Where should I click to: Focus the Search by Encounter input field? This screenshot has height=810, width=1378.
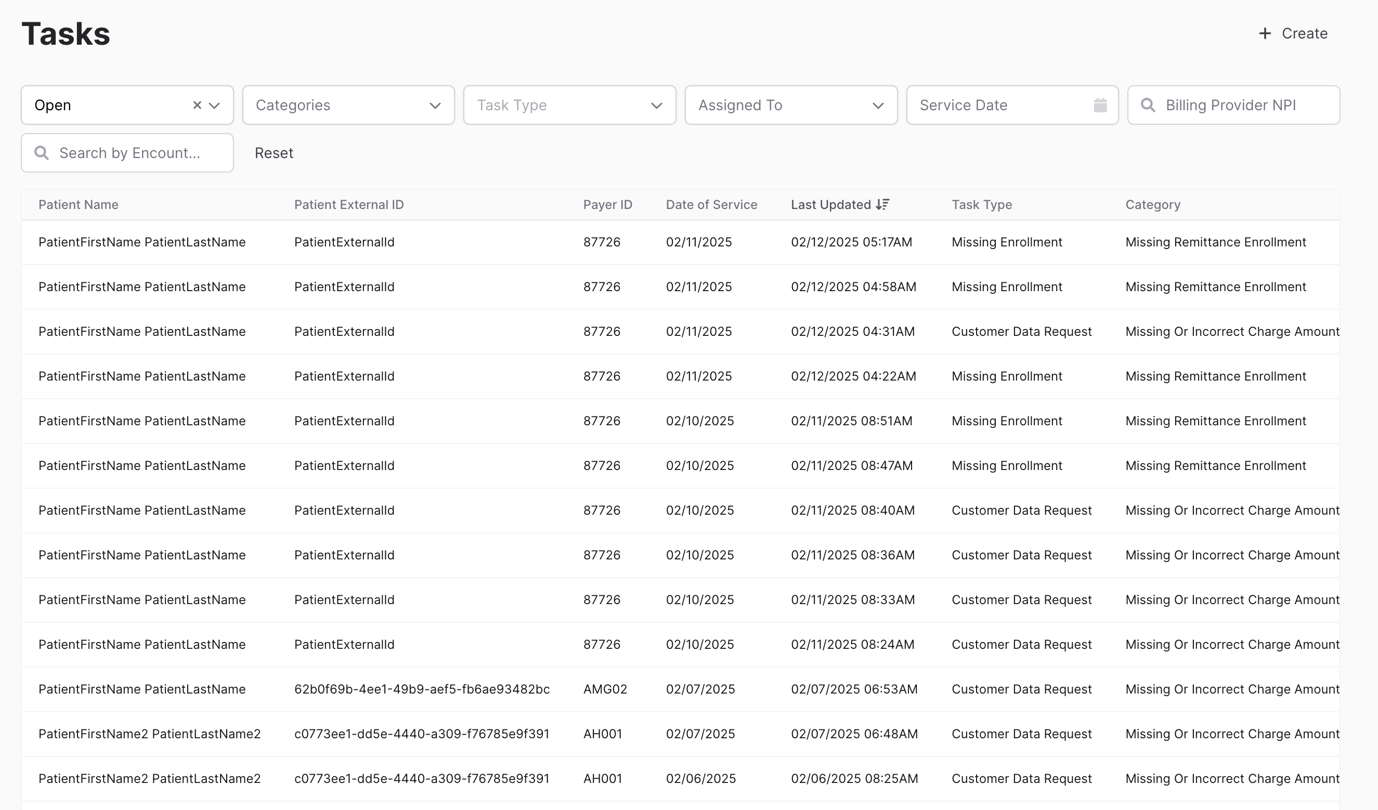coord(137,153)
